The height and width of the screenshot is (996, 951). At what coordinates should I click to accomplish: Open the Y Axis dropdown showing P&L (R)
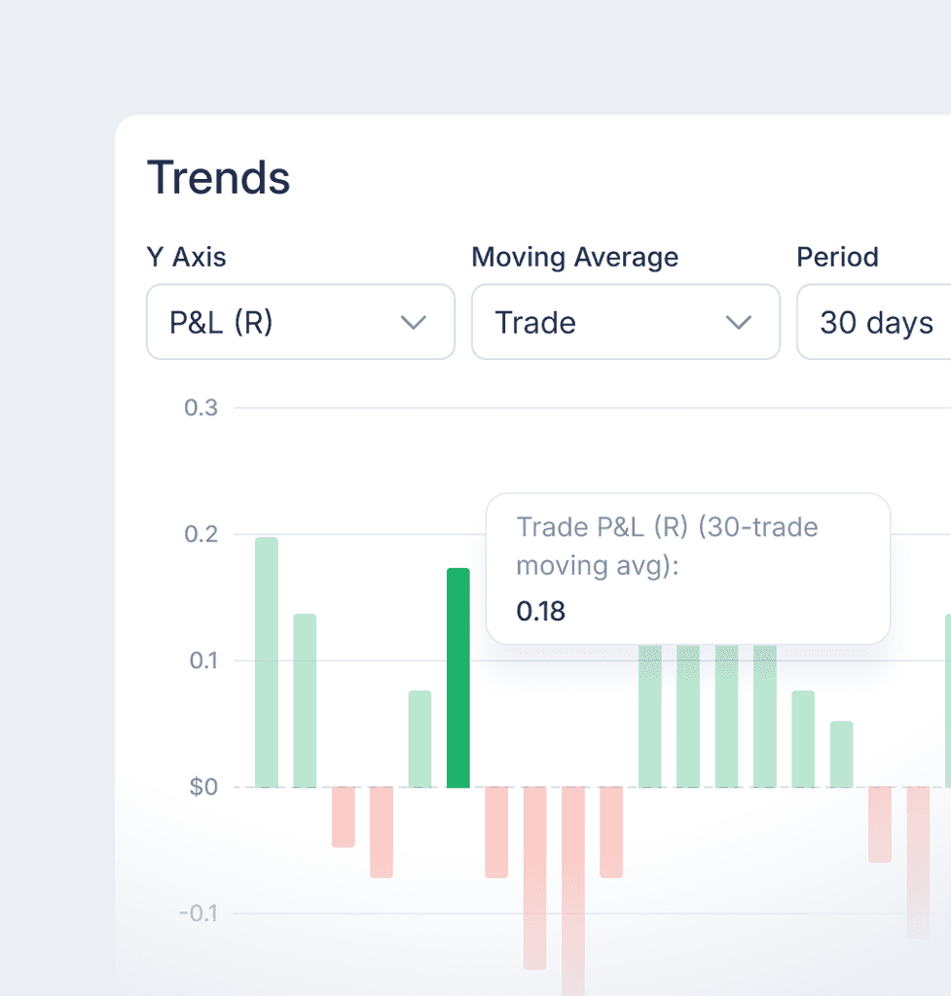pyautogui.click(x=300, y=322)
